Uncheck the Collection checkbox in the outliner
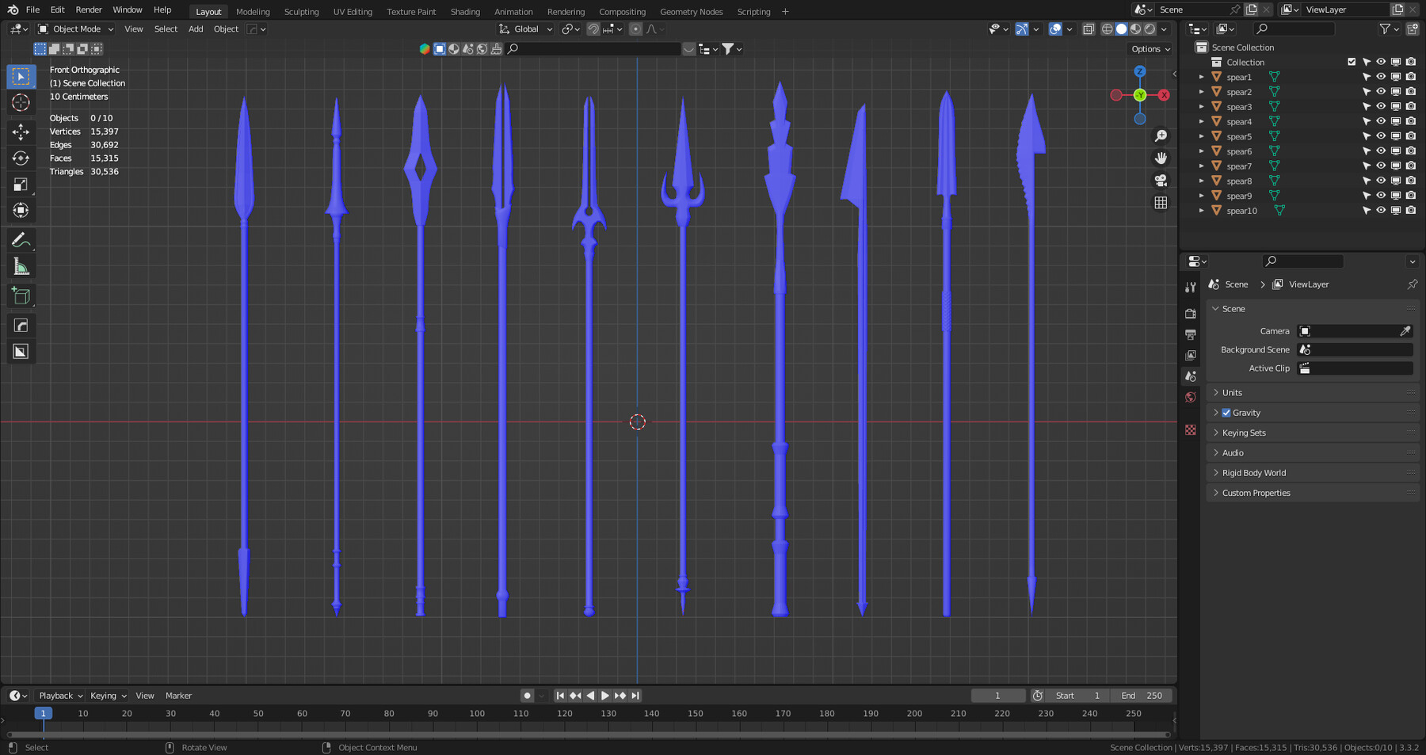Image resolution: width=1426 pixels, height=755 pixels. [1351, 61]
